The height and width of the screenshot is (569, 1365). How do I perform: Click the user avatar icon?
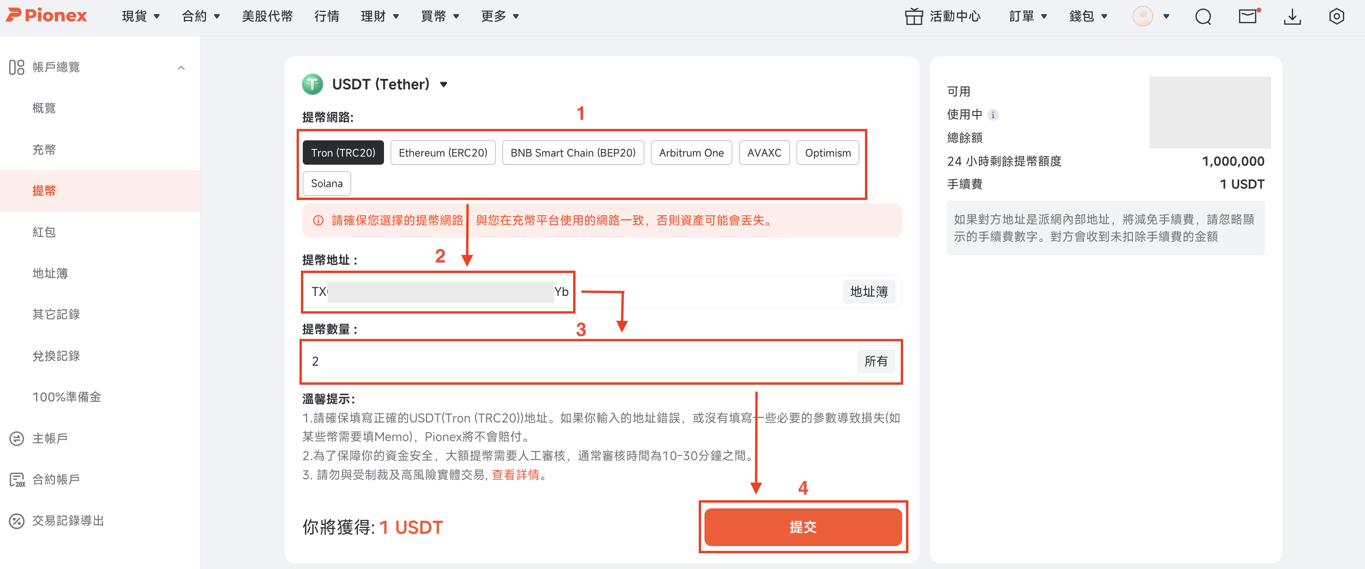click(x=1142, y=16)
